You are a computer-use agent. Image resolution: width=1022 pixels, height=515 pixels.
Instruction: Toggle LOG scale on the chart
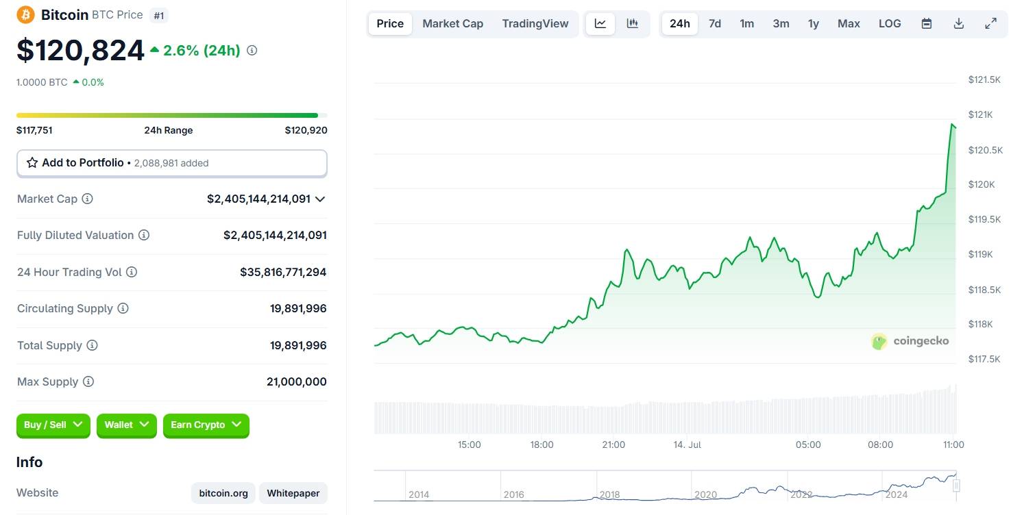(x=890, y=23)
